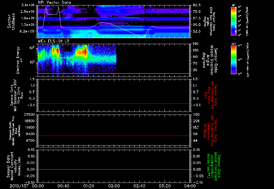274x189 pixels.
Task: Click the red line in MU Scanner +30V plot
Action: point(114,104)
